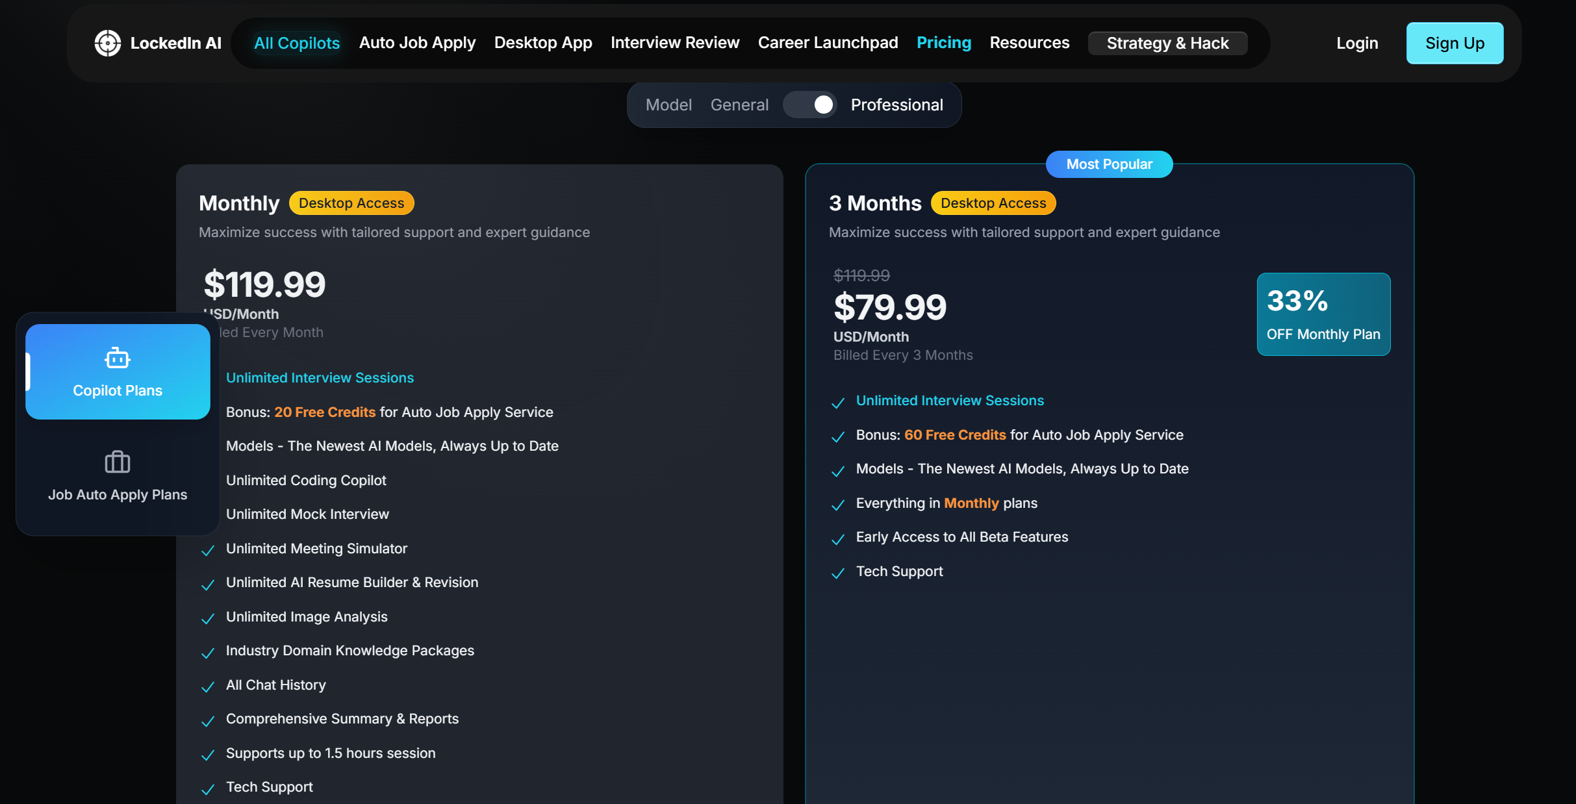Click checkmark beside All Chat History

pos(208,687)
